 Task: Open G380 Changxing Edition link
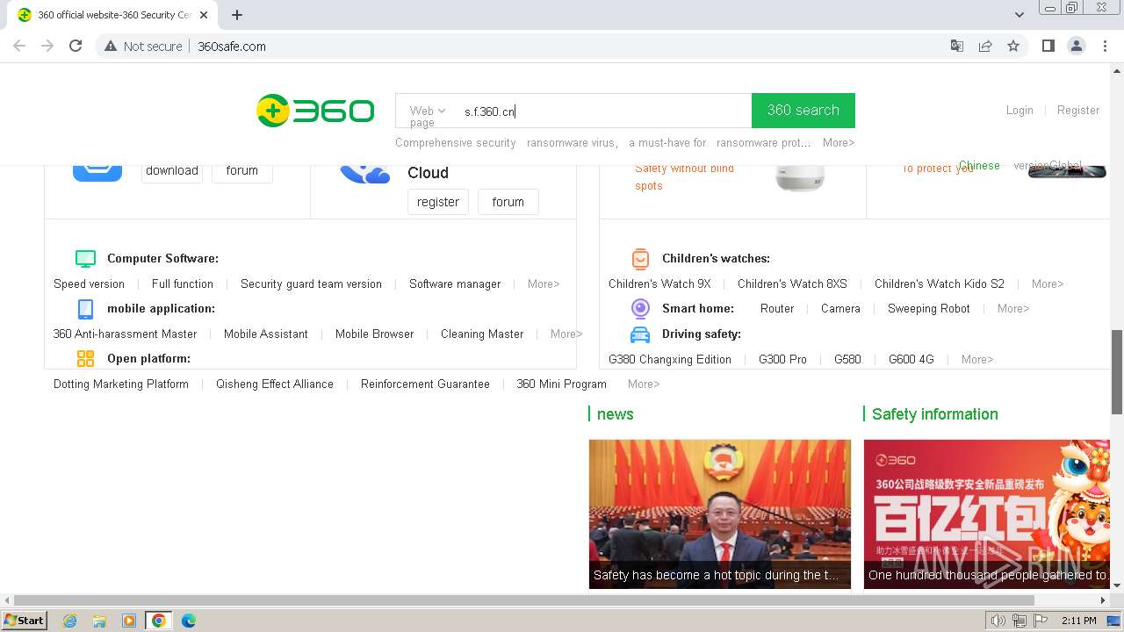[670, 359]
